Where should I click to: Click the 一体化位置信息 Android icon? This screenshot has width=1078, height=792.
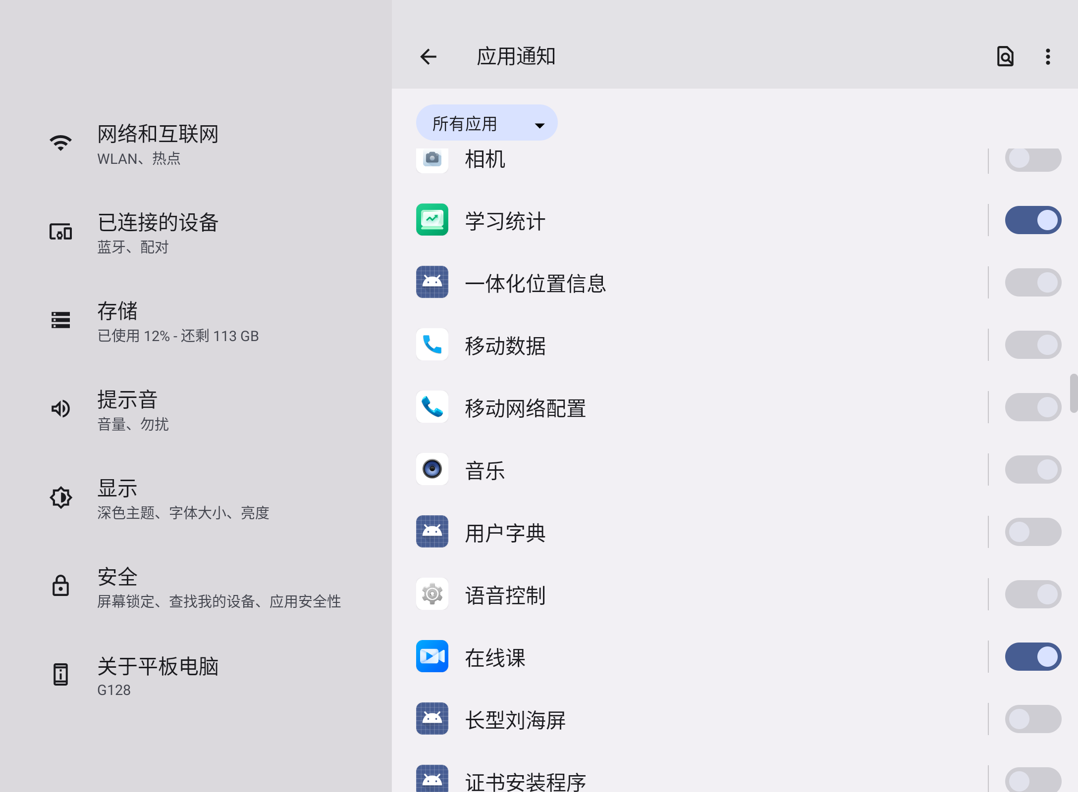[432, 282]
